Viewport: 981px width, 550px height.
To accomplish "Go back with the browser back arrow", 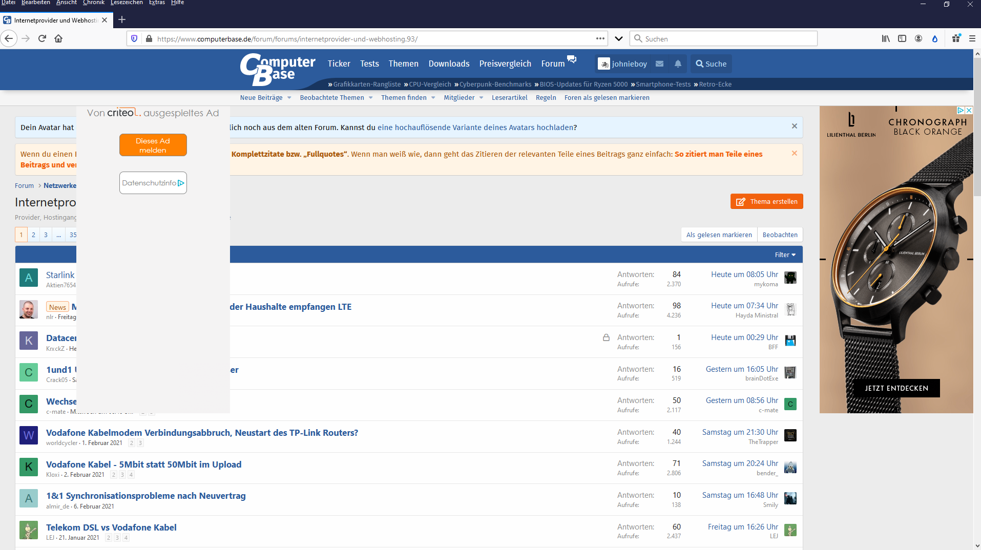I will (9, 38).
